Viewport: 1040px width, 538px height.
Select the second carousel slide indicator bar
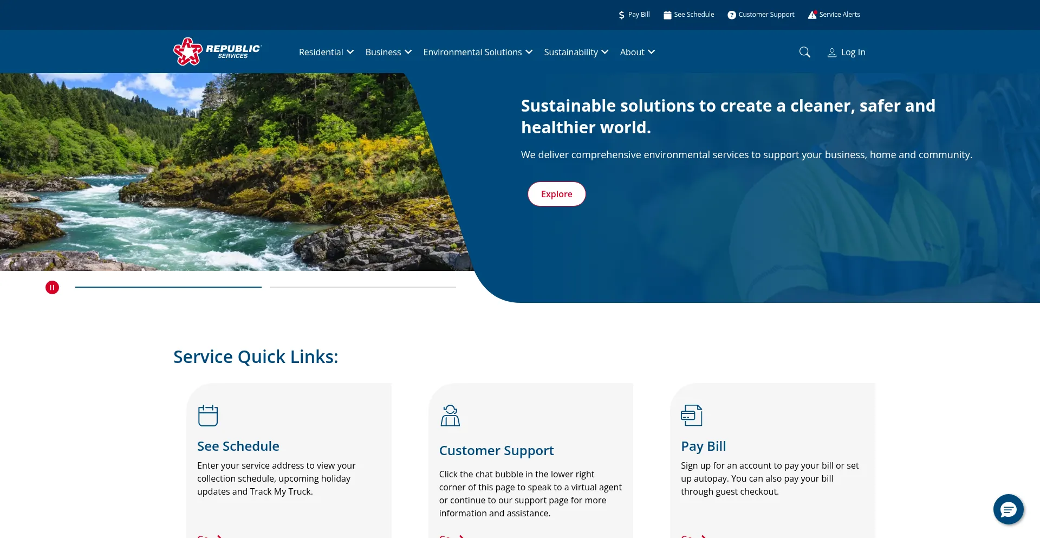coord(363,287)
